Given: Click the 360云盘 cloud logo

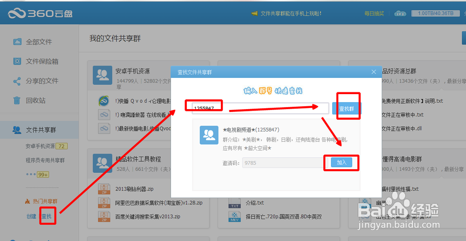Looking at the screenshot, I should pyautogui.click(x=41, y=13).
